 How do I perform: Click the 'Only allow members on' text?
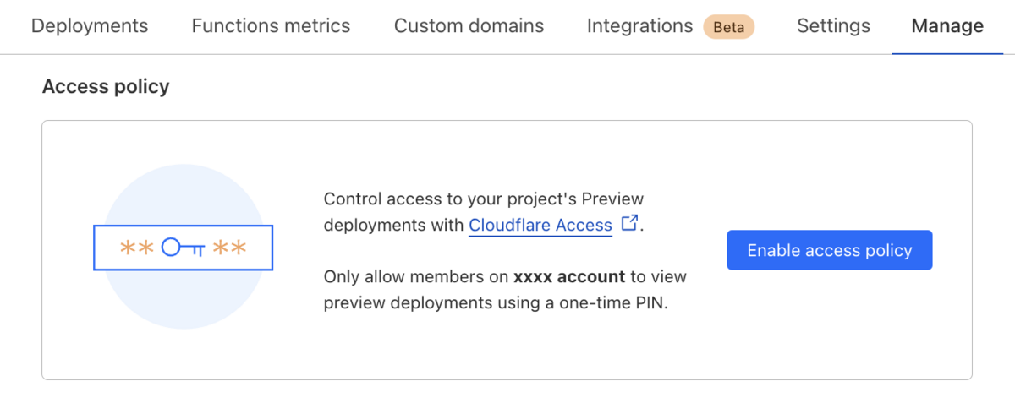point(416,276)
